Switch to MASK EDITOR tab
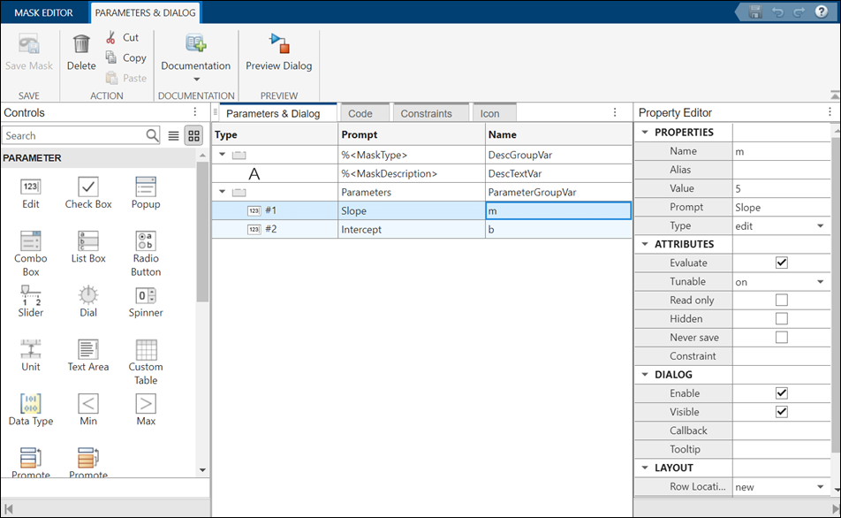The height and width of the screenshot is (518, 841). point(43,12)
